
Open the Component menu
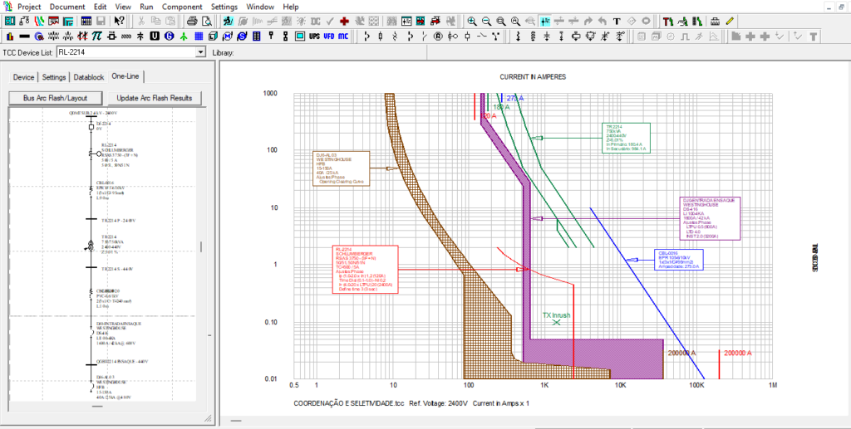(182, 6)
